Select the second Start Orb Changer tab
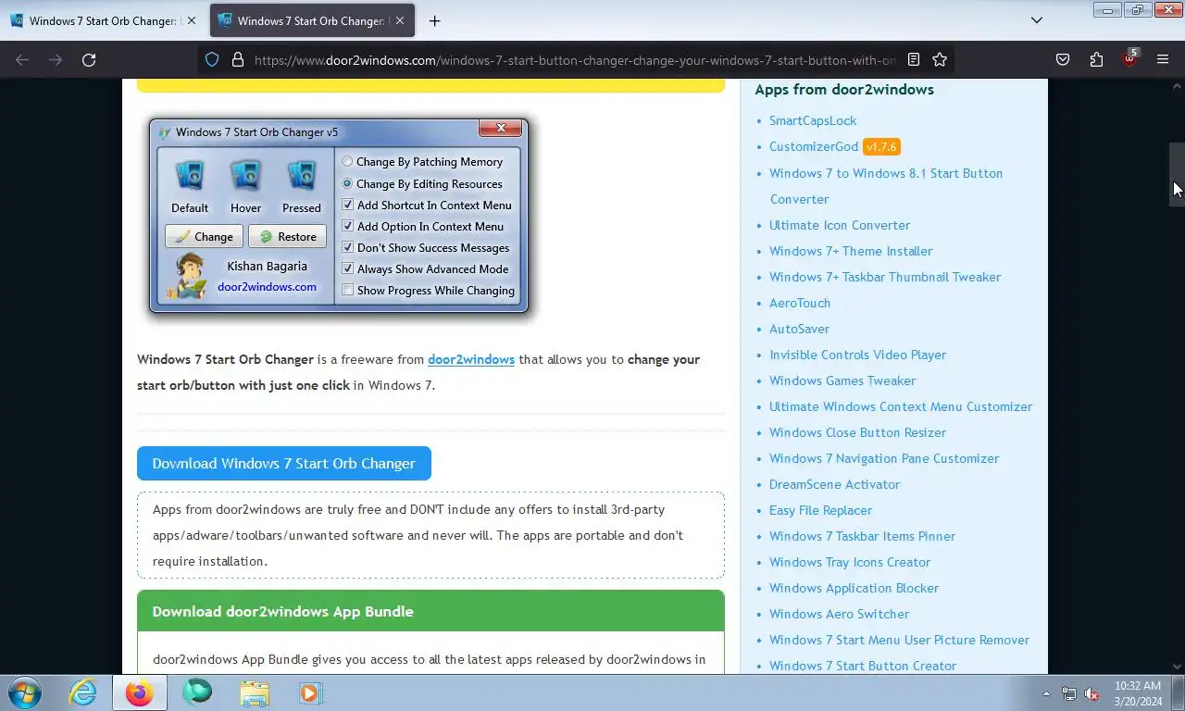 click(312, 20)
